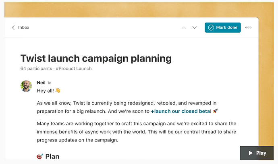278x164 pixels.
Task: Click the back chevron beside Inbox
Action: (x=13, y=27)
